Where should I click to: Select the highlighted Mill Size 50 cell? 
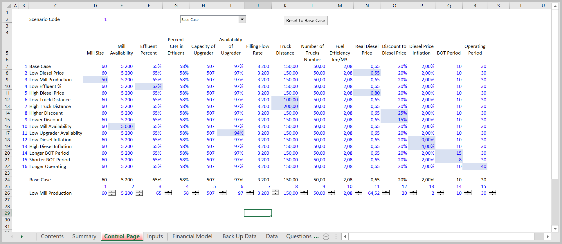(x=95, y=79)
